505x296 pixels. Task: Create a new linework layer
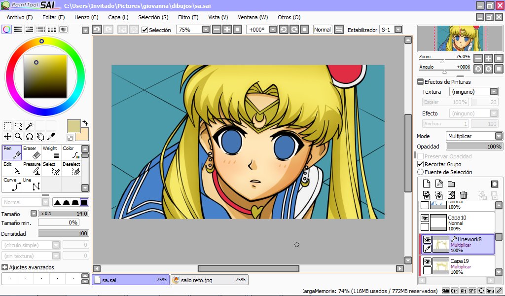[x=438, y=184]
